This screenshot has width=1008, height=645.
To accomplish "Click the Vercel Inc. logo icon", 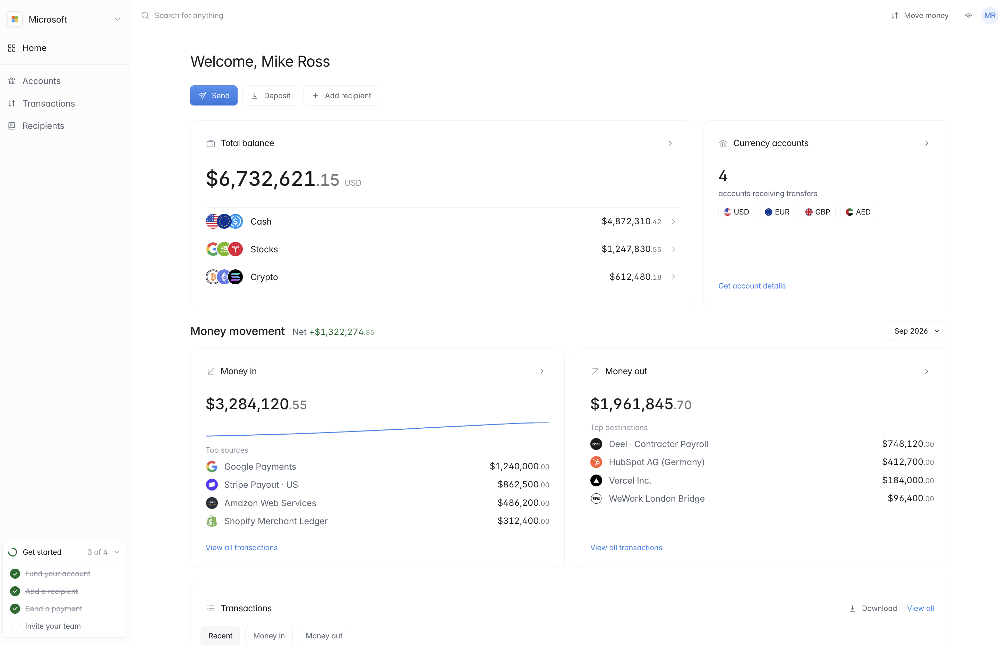I will (x=596, y=480).
